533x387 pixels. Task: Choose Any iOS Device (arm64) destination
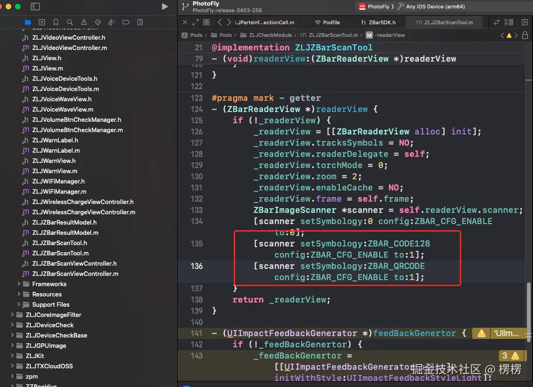pos(432,7)
